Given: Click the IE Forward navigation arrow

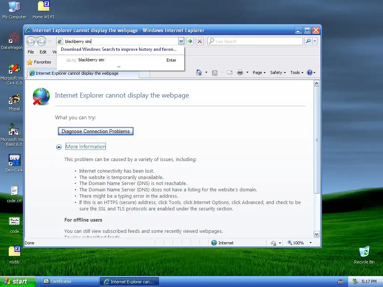Looking at the screenshot, I should [41, 41].
